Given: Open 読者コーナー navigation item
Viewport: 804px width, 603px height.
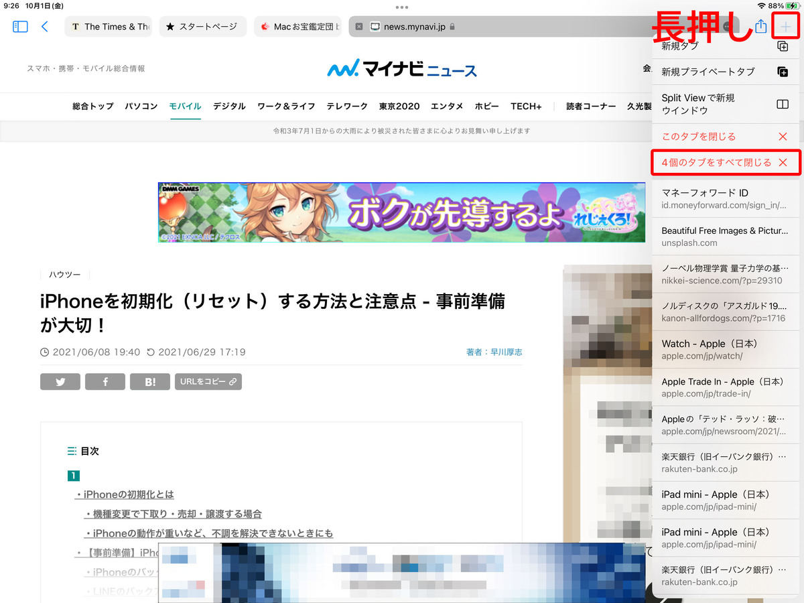Looking at the screenshot, I should pyautogui.click(x=591, y=107).
